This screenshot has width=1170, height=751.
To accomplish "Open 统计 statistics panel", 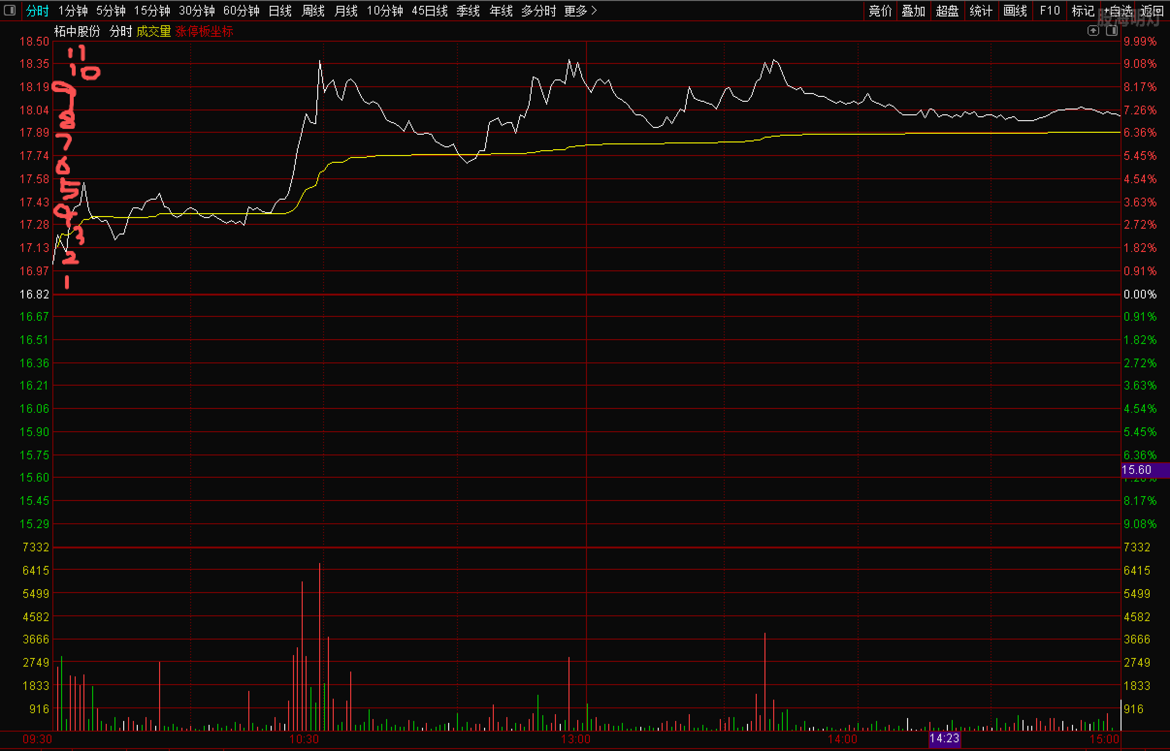I will (981, 11).
